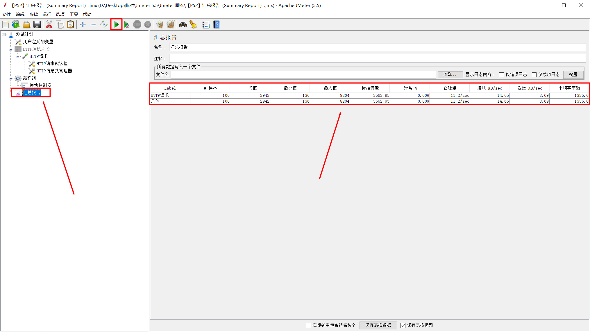
Task: Start the test with green play icon
Action: pyautogui.click(x=116, y=25)
